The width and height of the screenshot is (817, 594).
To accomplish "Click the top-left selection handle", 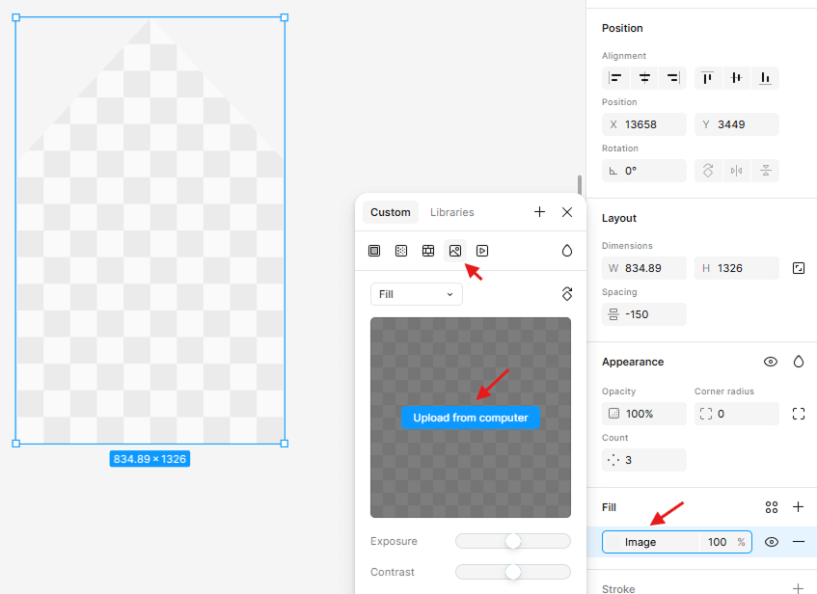I will [x=16, y=17].
